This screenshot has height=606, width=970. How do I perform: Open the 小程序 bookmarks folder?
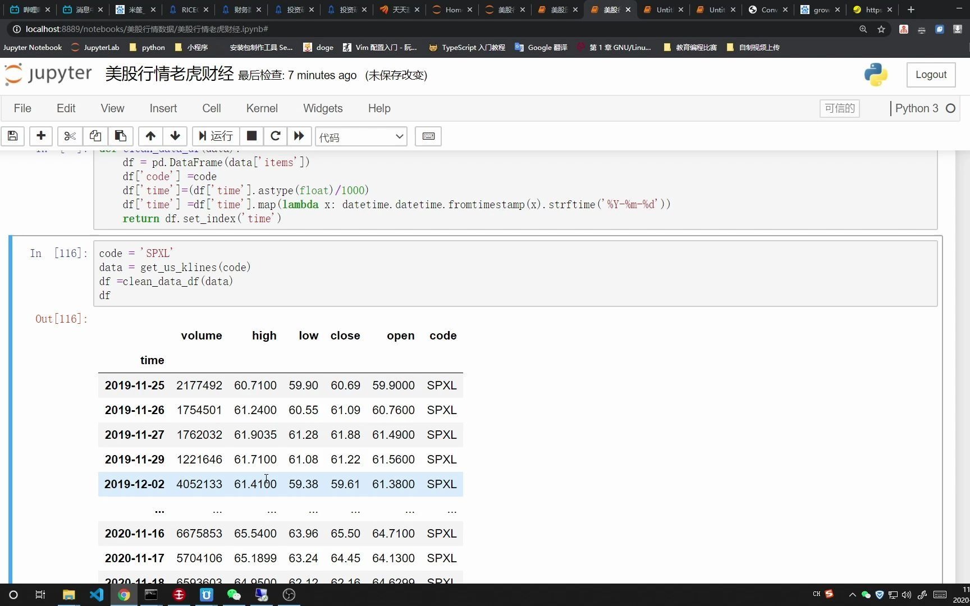coord(194,47)
